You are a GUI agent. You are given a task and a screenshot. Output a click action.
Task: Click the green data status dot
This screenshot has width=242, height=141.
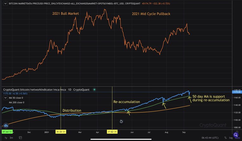point(94,90)
